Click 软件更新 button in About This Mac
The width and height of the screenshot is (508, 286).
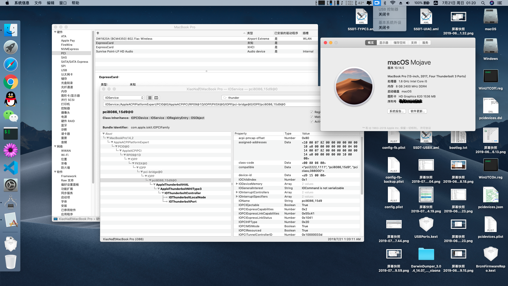[x=418, y=111]
